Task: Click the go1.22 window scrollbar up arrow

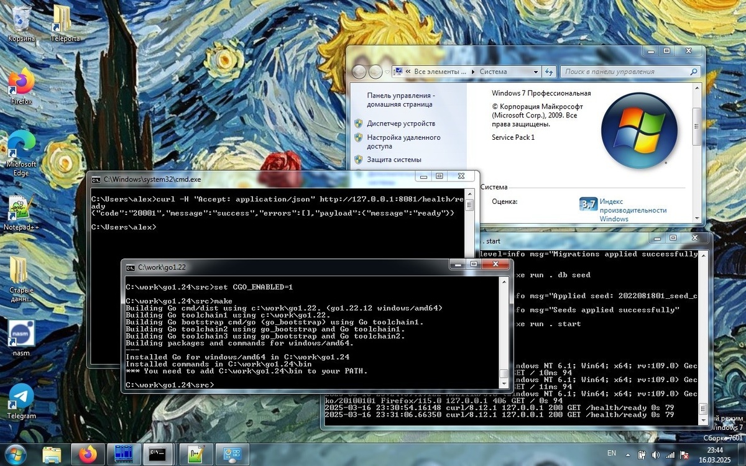Action: (x=504, y=283)
